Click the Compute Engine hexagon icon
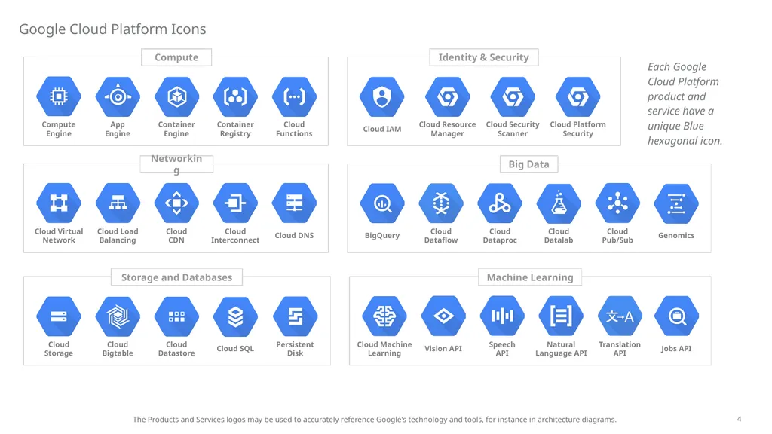The image size is (772, 434). (59, 96)
